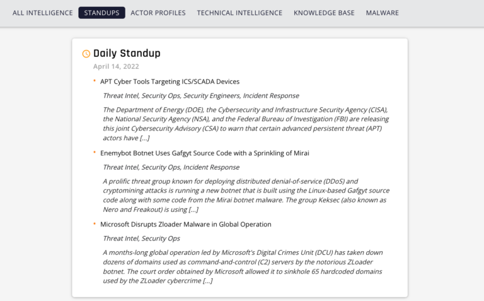
Task: Expand the truncated Department of Energy summary
Action: pos(144,138)
